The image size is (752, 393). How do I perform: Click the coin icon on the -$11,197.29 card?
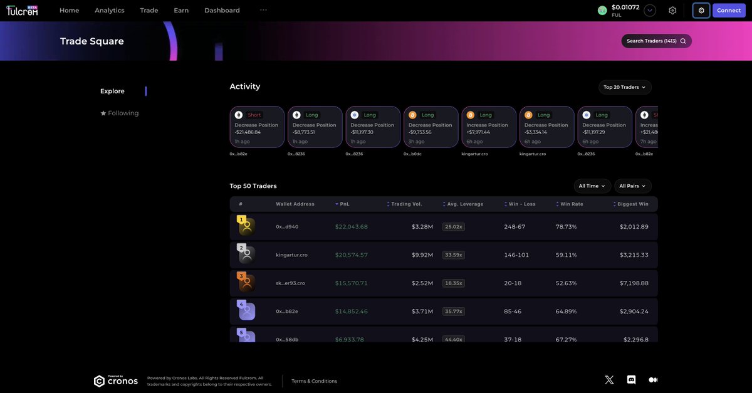click(587, 115)
